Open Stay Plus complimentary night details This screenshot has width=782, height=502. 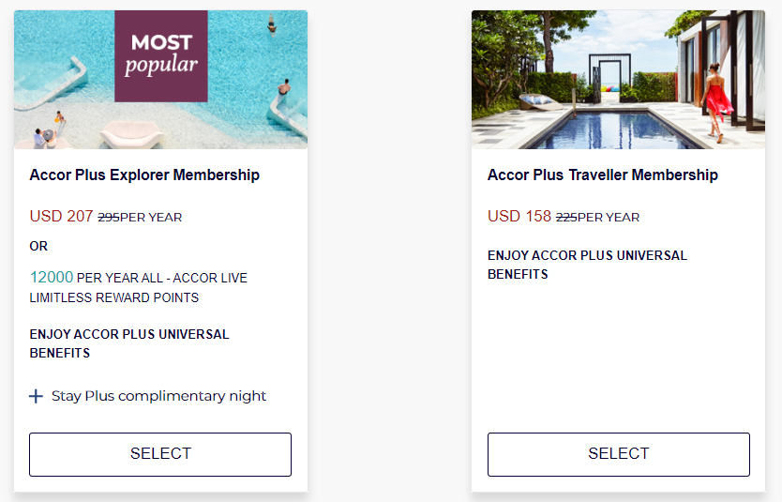click(158, 396)
